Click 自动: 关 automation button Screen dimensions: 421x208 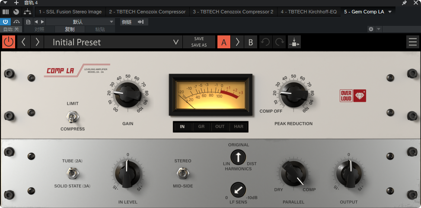(x=11, y=29)
